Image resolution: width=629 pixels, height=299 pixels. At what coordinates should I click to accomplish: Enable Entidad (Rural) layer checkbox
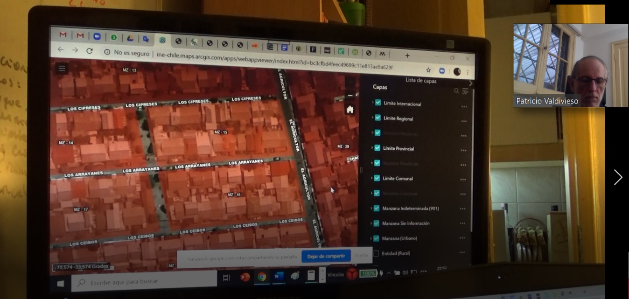coord(376,253)
